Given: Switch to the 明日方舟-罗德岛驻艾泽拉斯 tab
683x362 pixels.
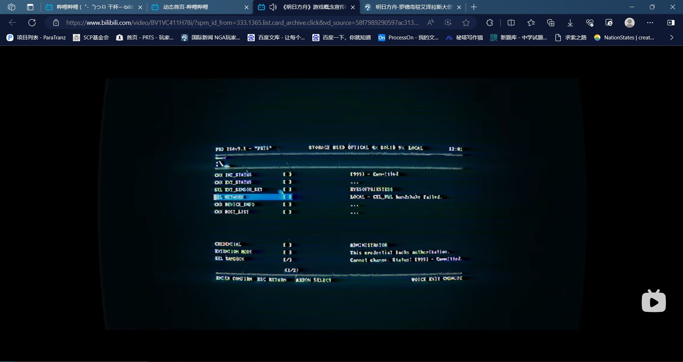Looking at the screenshot, I should pyautogui.click(x=413, y=7).
